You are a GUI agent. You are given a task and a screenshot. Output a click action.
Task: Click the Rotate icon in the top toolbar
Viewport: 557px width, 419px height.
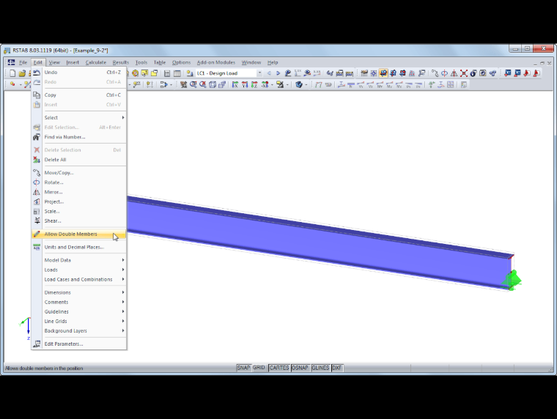pyautogui.click(x=444, y=73)
